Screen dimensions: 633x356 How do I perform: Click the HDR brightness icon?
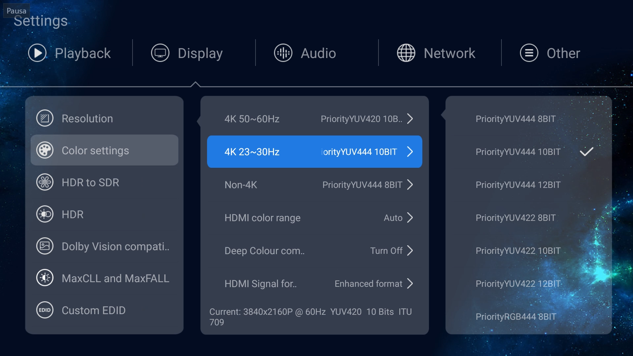click(45, 214)
